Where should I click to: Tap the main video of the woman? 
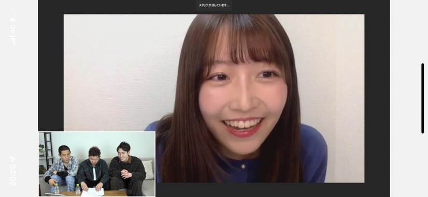(214, 98)
